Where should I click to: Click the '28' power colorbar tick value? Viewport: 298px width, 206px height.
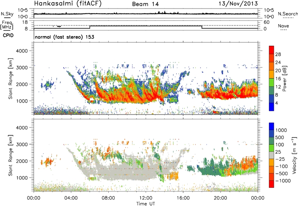[x=278, y=54]
